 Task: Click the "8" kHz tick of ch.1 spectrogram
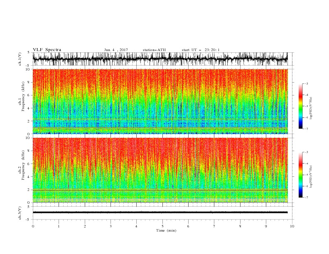(x=29, y=82)
